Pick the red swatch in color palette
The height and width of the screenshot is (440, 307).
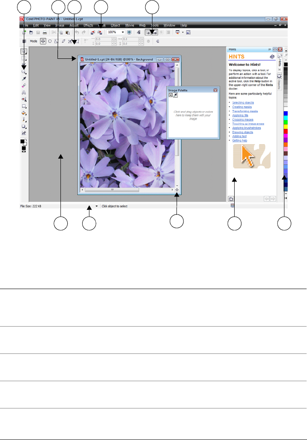pos(286,131)
